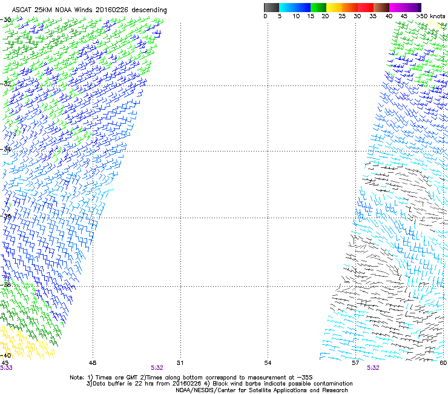Screen dimensions: 448x394
Task: Click the ">50 knots" legend label
Action: (430, 16)
